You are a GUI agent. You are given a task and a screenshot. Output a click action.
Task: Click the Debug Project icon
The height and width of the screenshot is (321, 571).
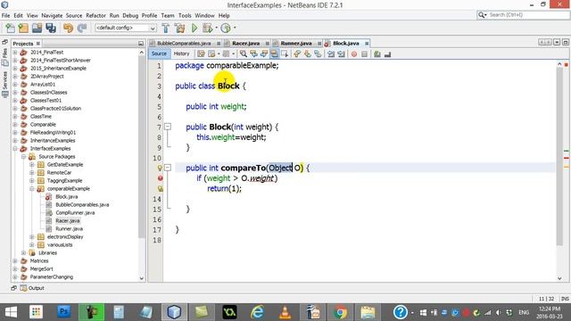pos(207,28)
